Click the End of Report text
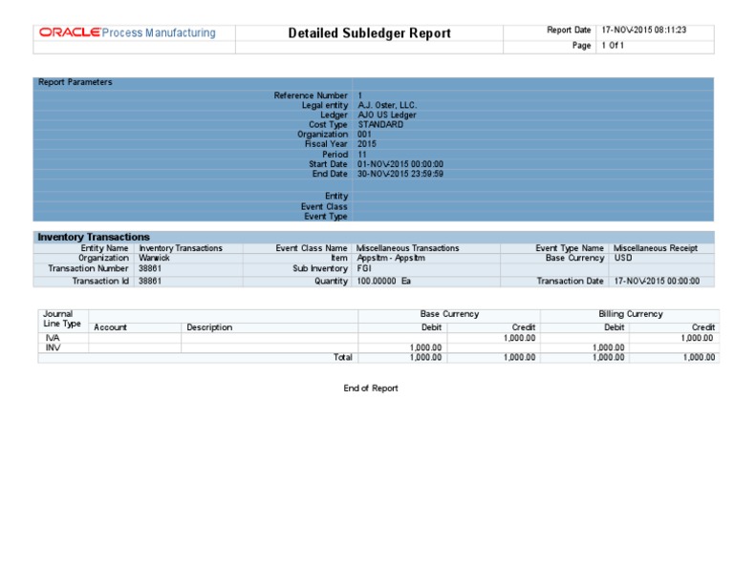This screenshot has width=734, height=567. (371, 388)
